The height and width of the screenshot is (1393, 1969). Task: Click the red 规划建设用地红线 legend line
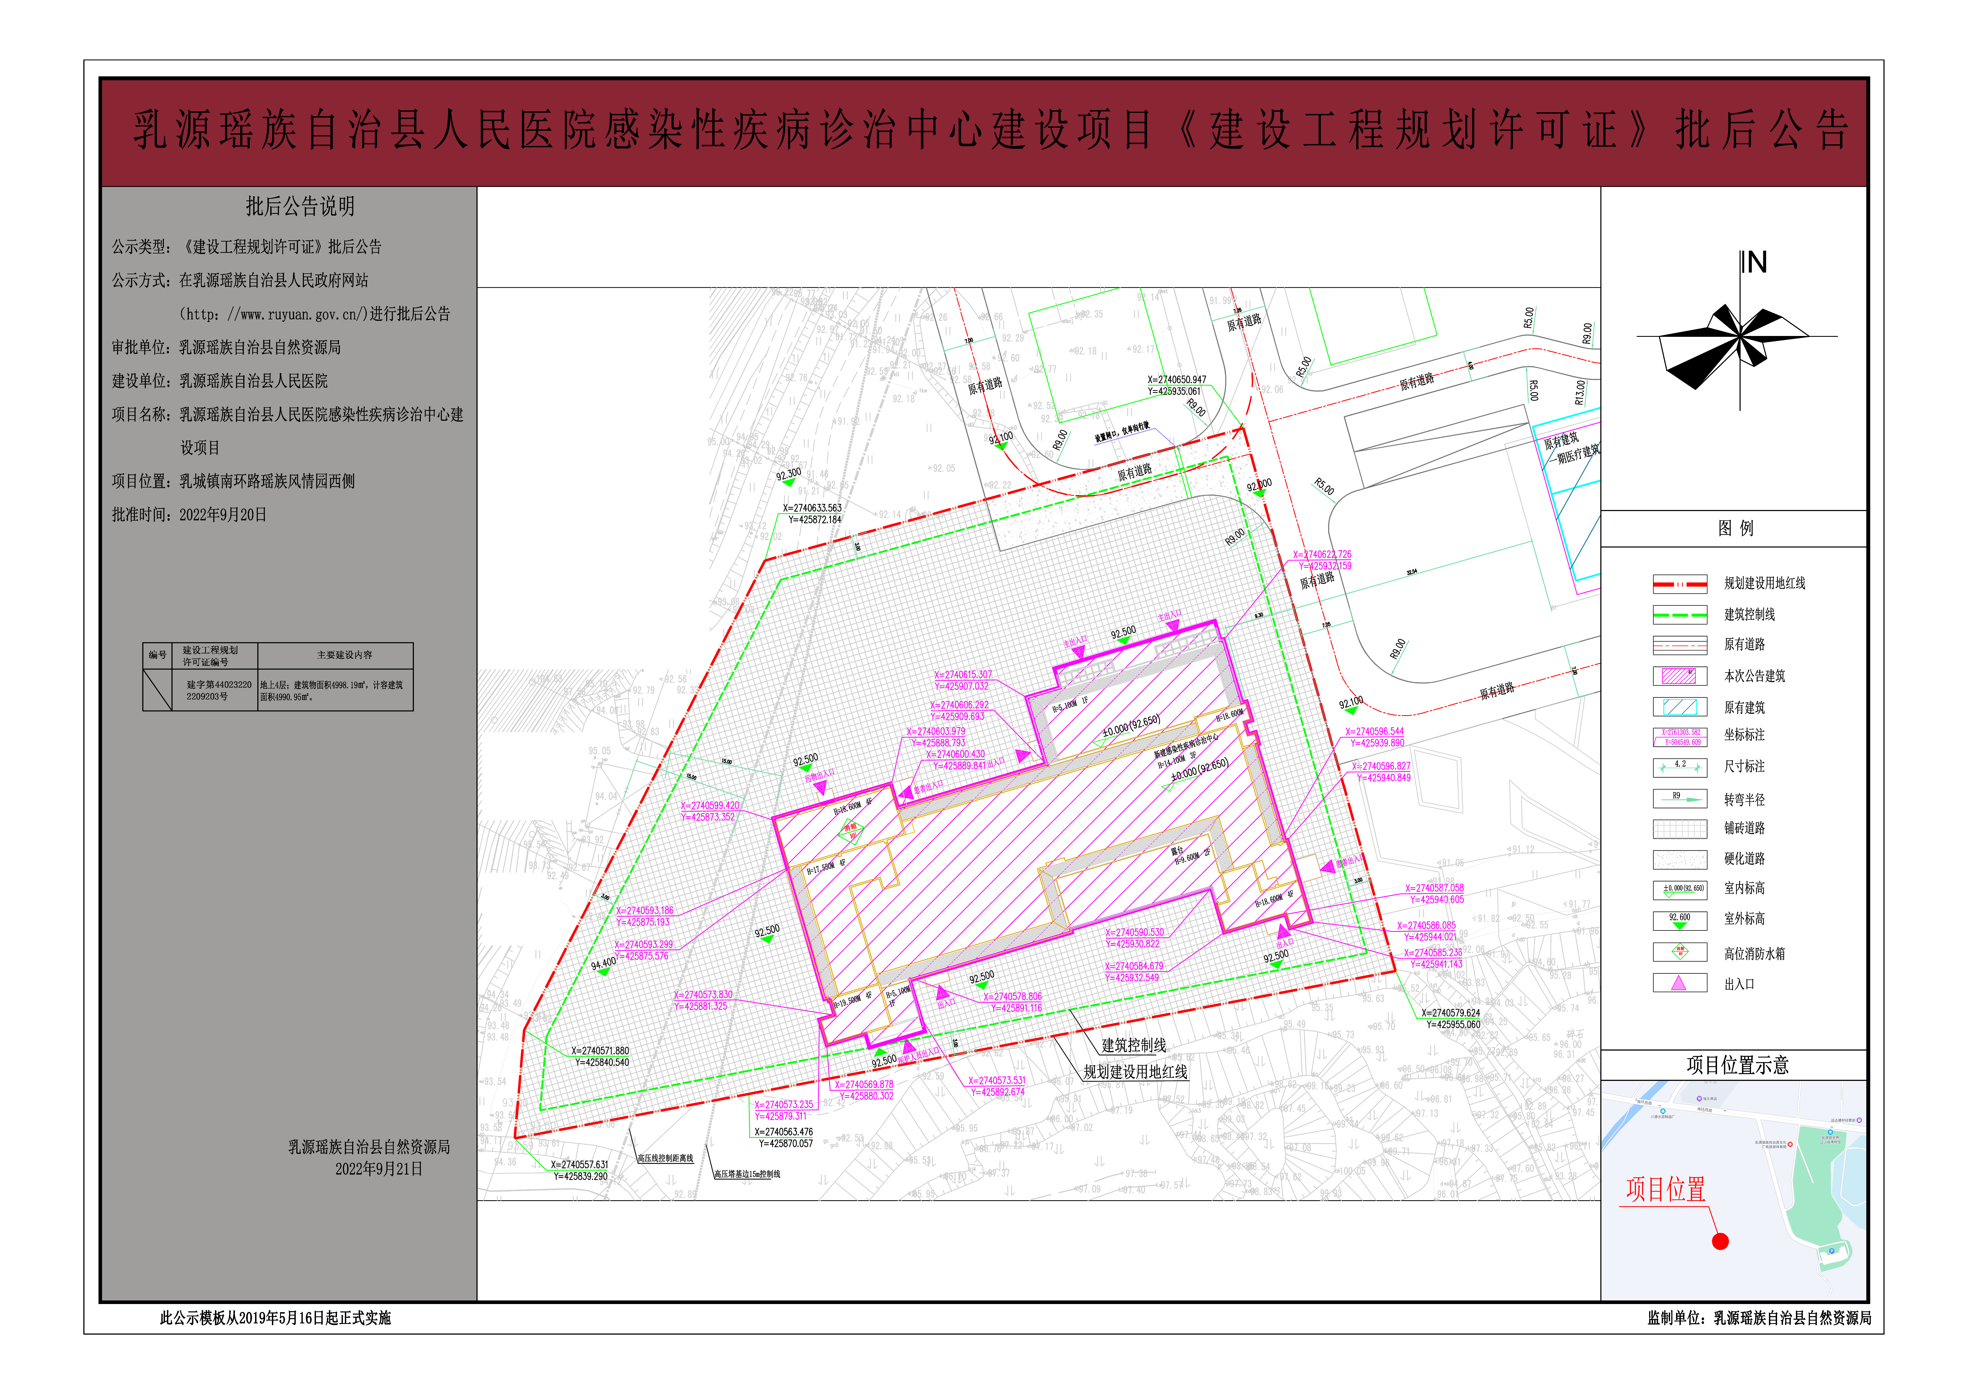[x=1681, y=584]
